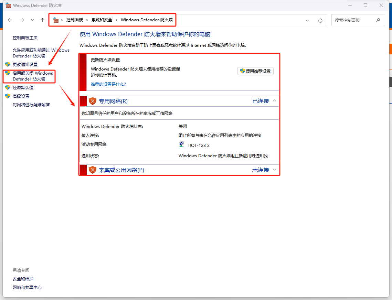Open 启用或关闭 Windows Defender 防火墙

33,76
